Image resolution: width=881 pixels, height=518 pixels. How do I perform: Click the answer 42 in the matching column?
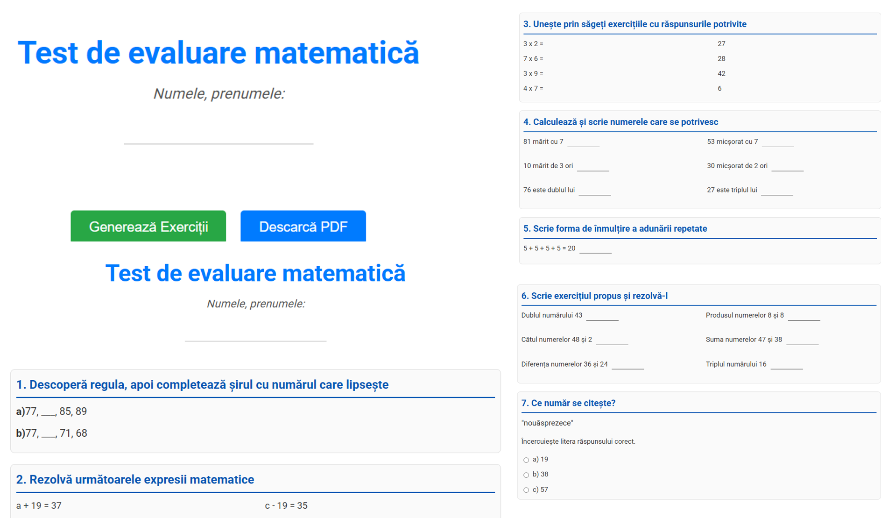(721, 73)
